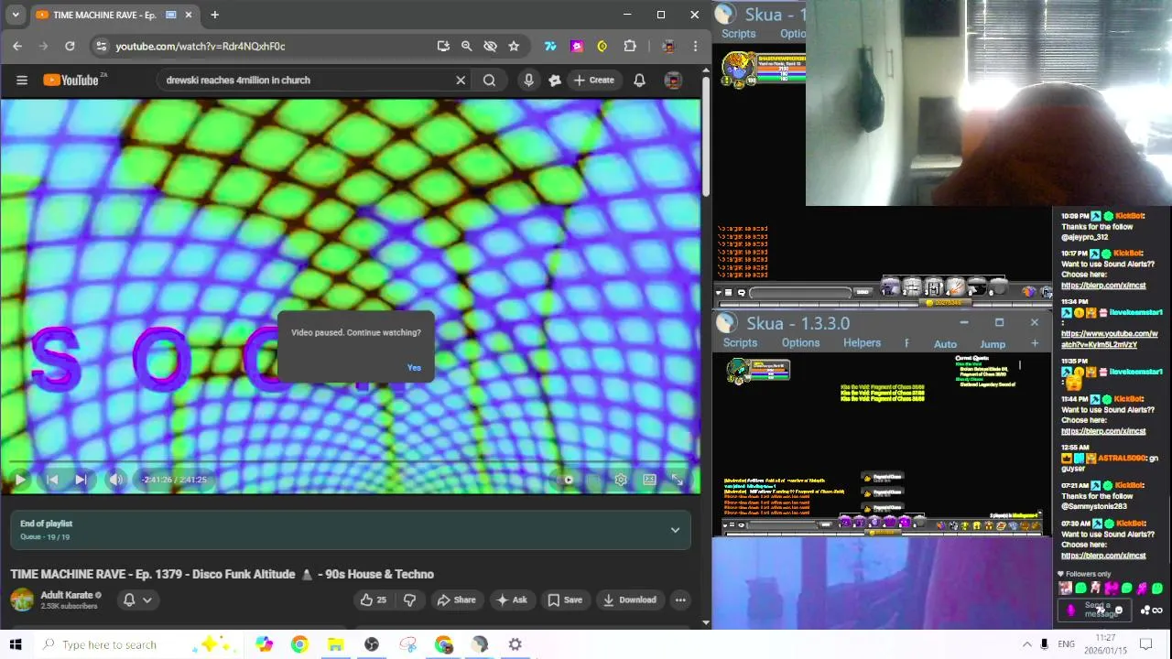Mute the video volume speaker icon
1172x659 pixels.
pyautogui.click(x=115, y=480)
